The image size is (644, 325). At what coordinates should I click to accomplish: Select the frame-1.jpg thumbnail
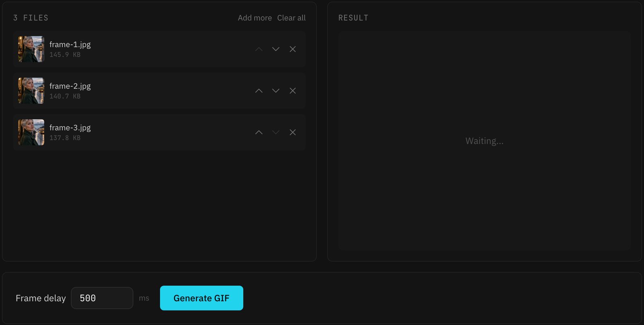click(x=31, y=49)
